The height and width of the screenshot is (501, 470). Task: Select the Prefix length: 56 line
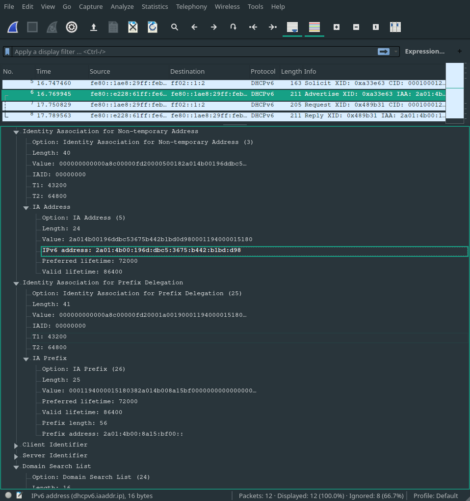point(75,423)
